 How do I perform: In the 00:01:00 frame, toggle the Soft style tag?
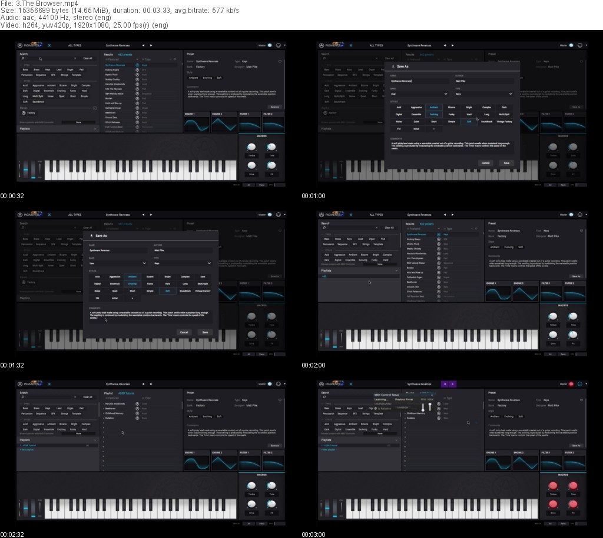point(469,122)
